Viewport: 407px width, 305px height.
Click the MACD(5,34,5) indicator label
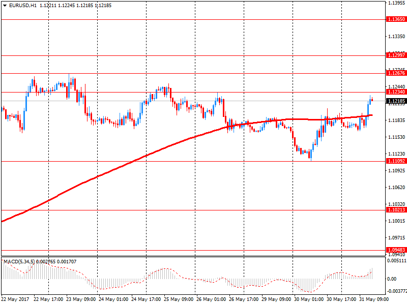coord(19,262)
